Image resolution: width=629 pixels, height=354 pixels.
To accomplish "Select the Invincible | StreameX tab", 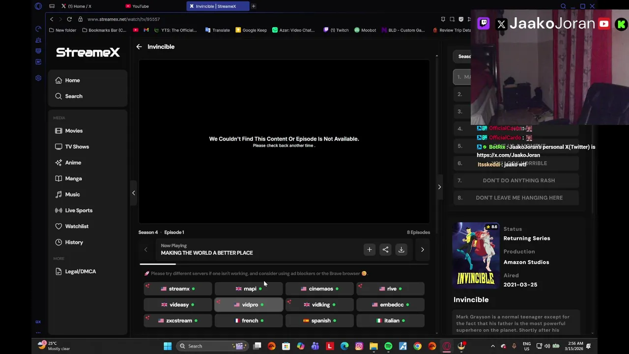I will pyautogui.click(x=218, y=6).
